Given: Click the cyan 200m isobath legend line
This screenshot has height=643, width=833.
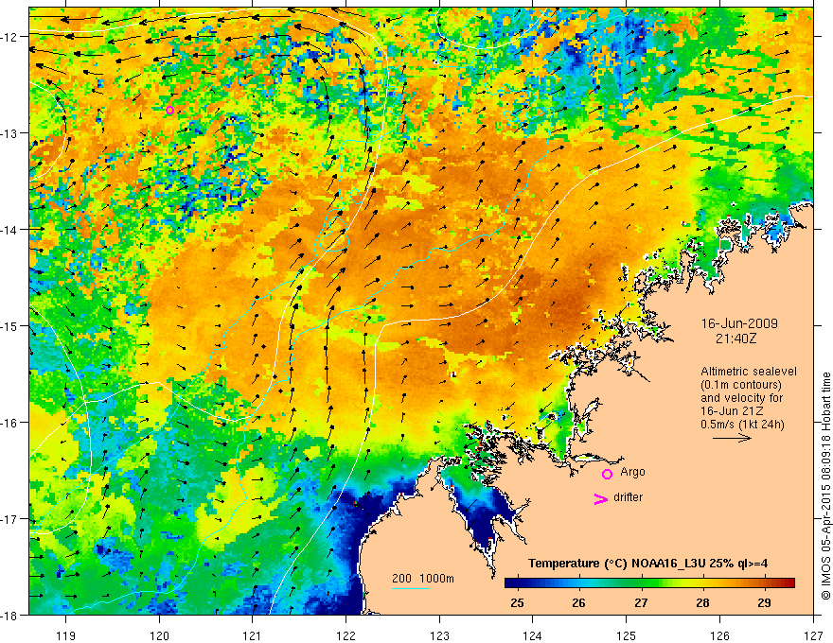Looking at the screenshot, I should coord(411,588).
